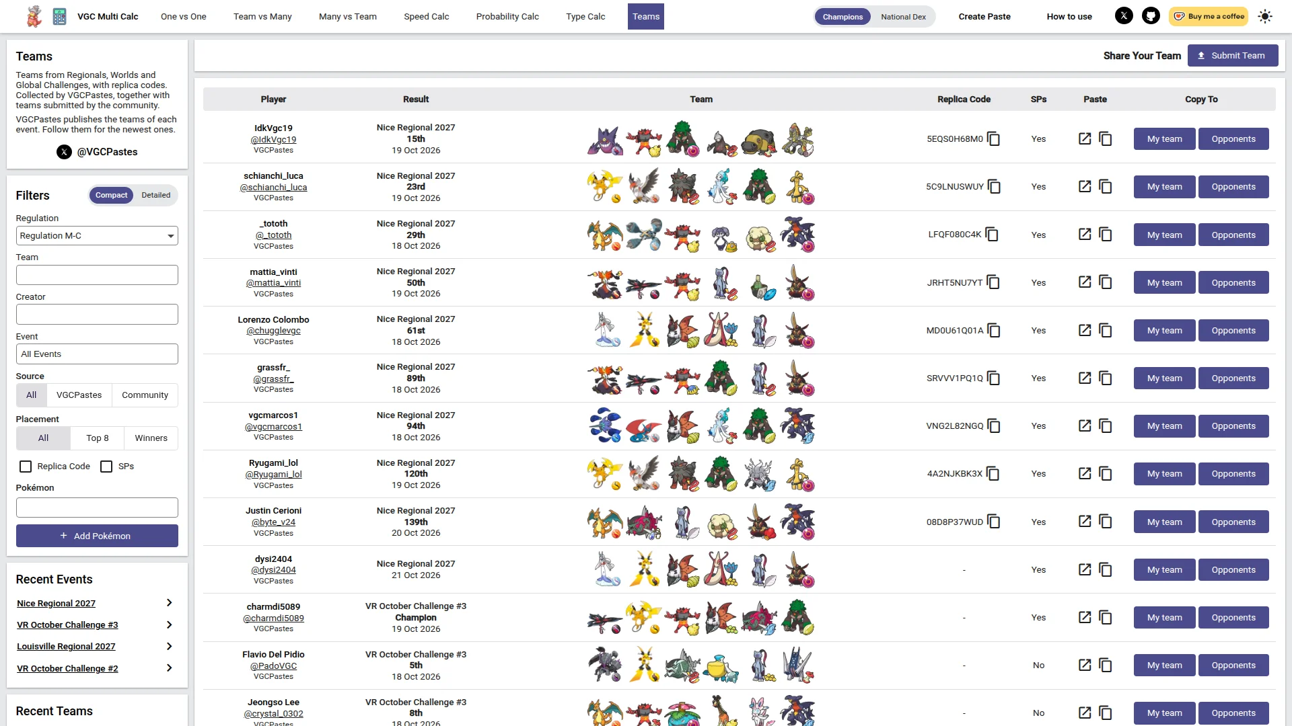The height and width of the screenshot is (726, 1292).
Task: Open the Type Calc tab
Action: (x=585, y=17)
